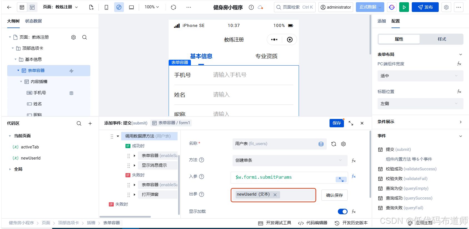469x229 pixels.
Task: Open the 标题位置 左侧 dropdown
Action: 420,104
